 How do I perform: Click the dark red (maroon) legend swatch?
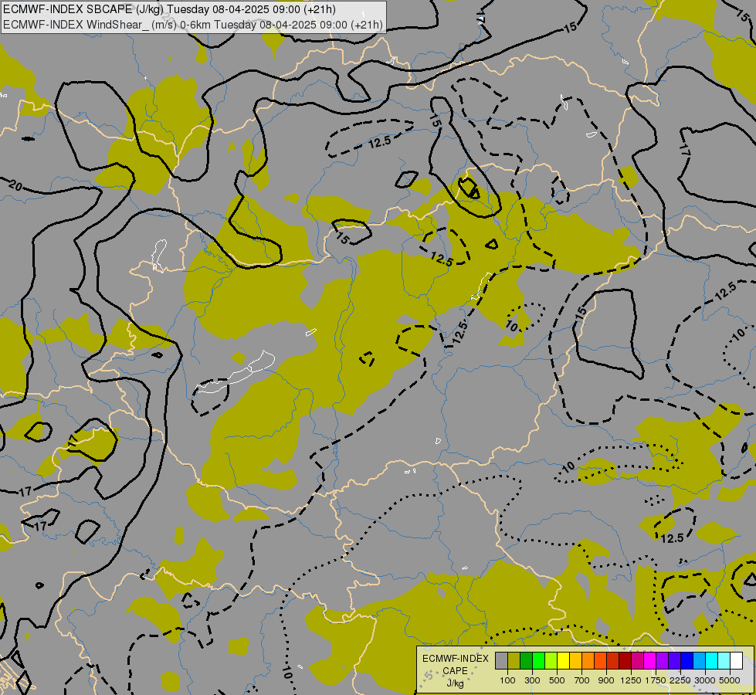(x=625, y=661)
